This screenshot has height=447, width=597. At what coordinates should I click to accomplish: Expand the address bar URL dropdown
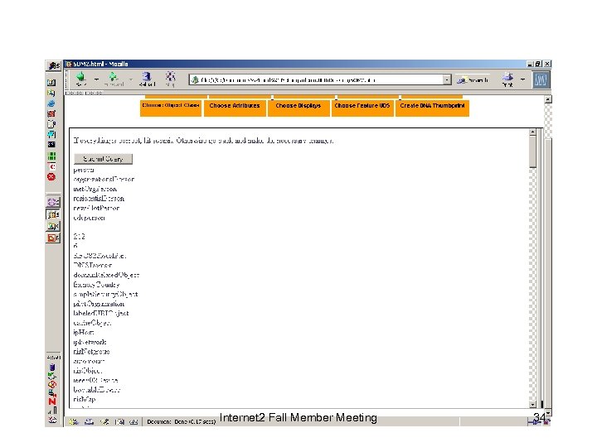[447, 79]
